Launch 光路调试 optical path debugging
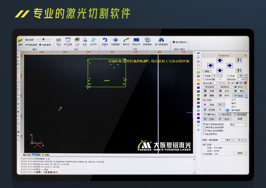The image size is (266, 188). [115, 40]
